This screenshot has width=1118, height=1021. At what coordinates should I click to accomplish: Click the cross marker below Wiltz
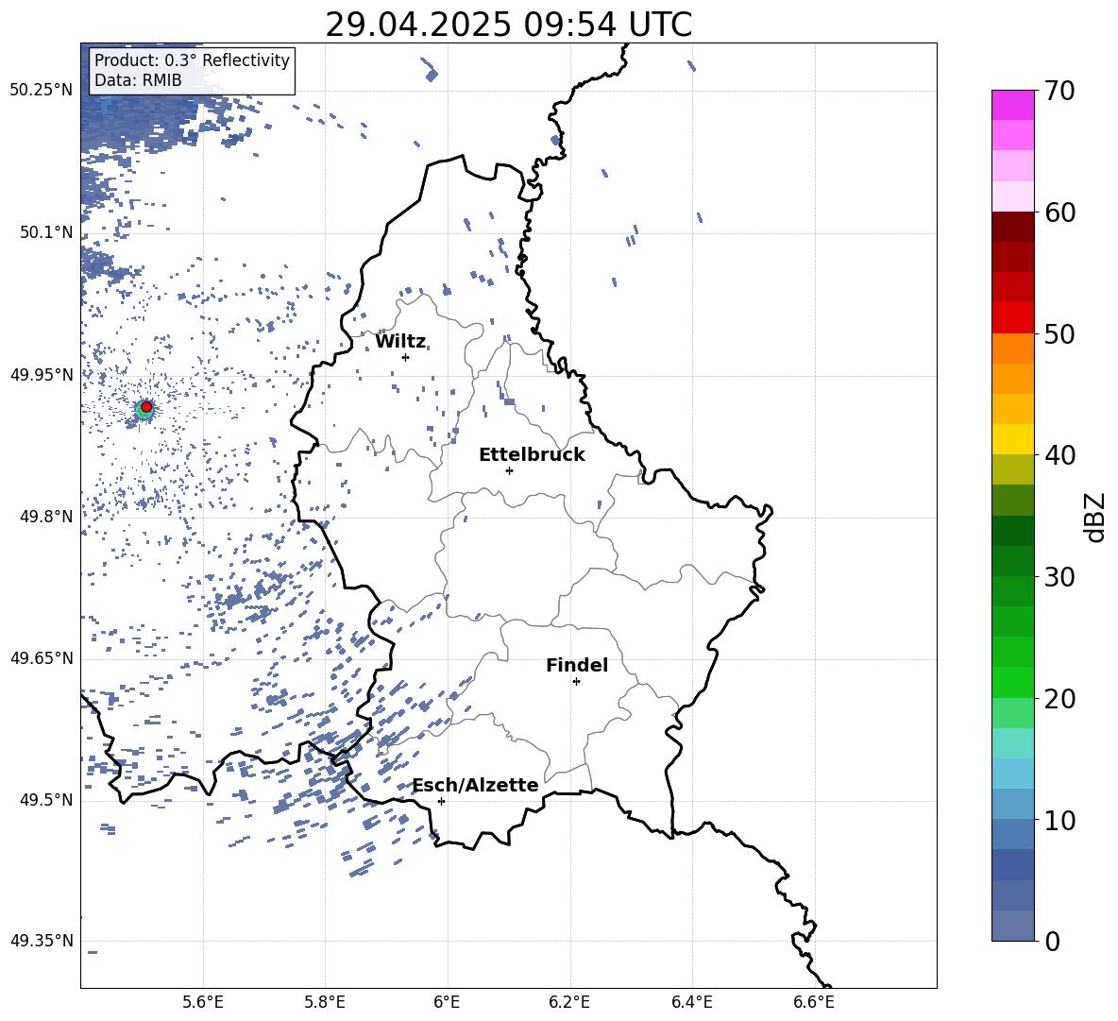[406, 357]
